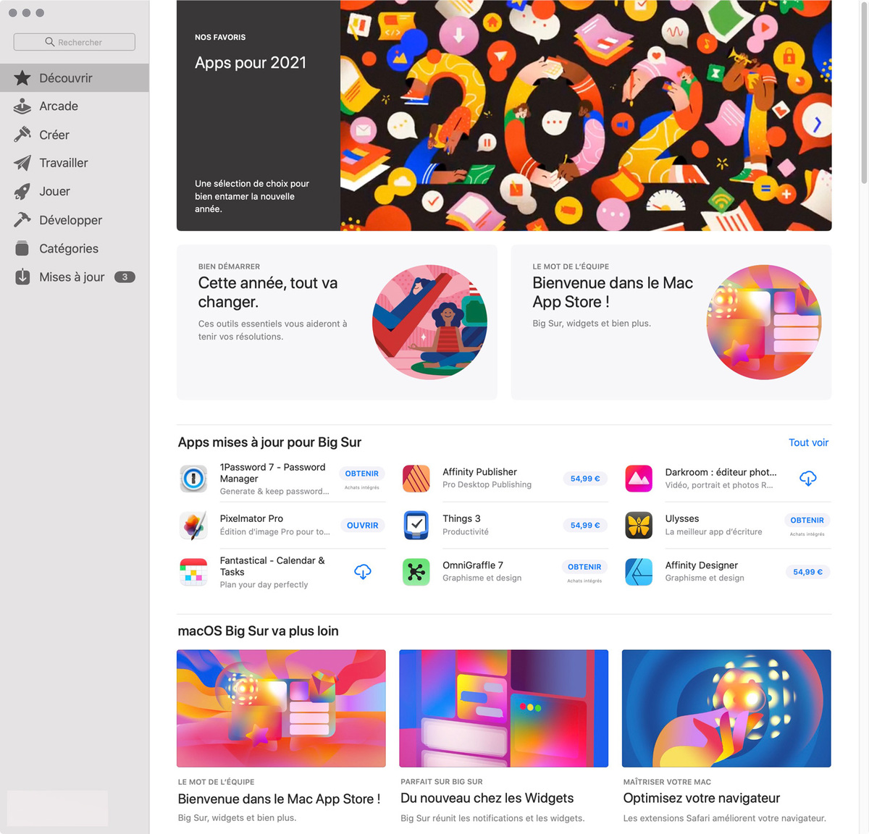Click OBTENIR button for OmniGraffle 7
The width and height of the screenshot is (869, 834).
tap(584, 567)
